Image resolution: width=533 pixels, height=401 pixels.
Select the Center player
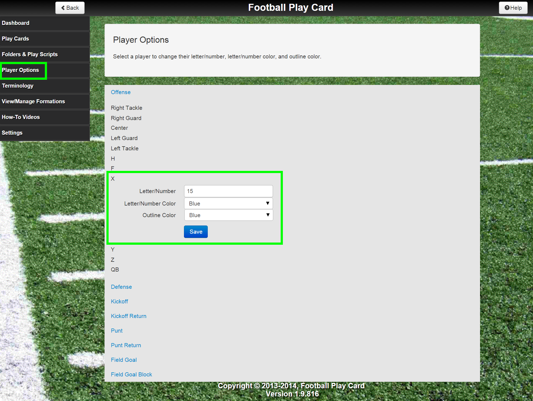tap(119, 128)
